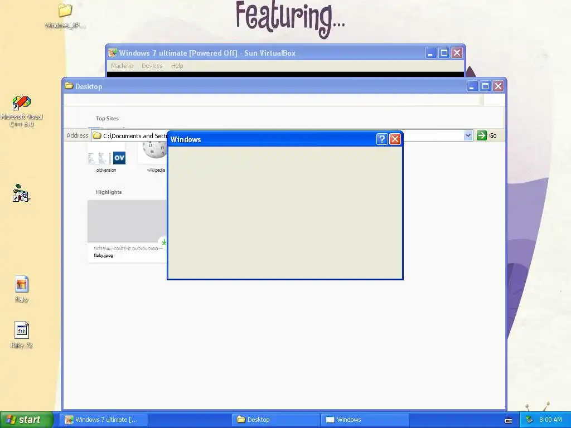Click folder icon in Desktop window title
The width and height of the screenshot is (571, 428).
[69, 86]
